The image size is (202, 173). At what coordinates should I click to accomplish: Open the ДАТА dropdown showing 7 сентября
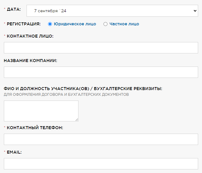pos(112,11)
